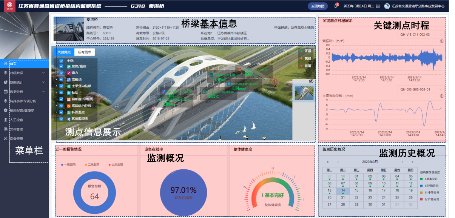Click the 环境温湿度 sensor type icon
Image resolution: width=455 pixels, height=218 pixels.
tap(69, 119)
